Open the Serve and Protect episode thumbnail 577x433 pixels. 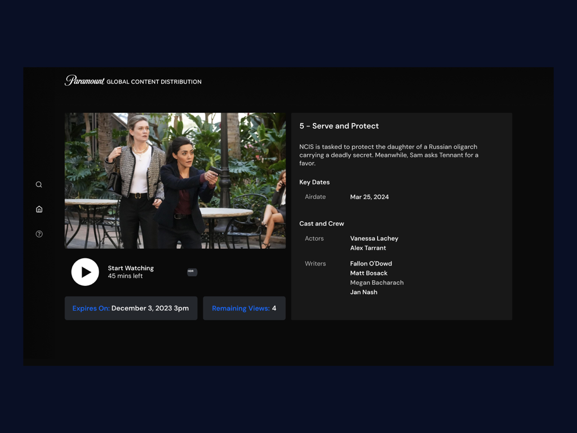175,180
